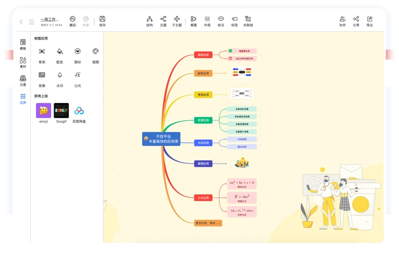
Task: Click the 分享 (share) button
Action: coord(356,19)
